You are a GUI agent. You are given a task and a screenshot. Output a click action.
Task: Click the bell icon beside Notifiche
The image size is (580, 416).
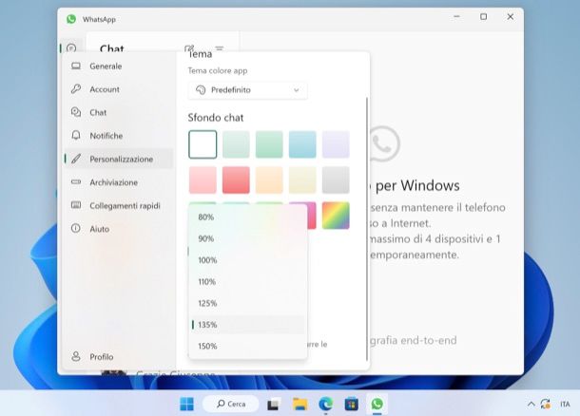point(76,136)
